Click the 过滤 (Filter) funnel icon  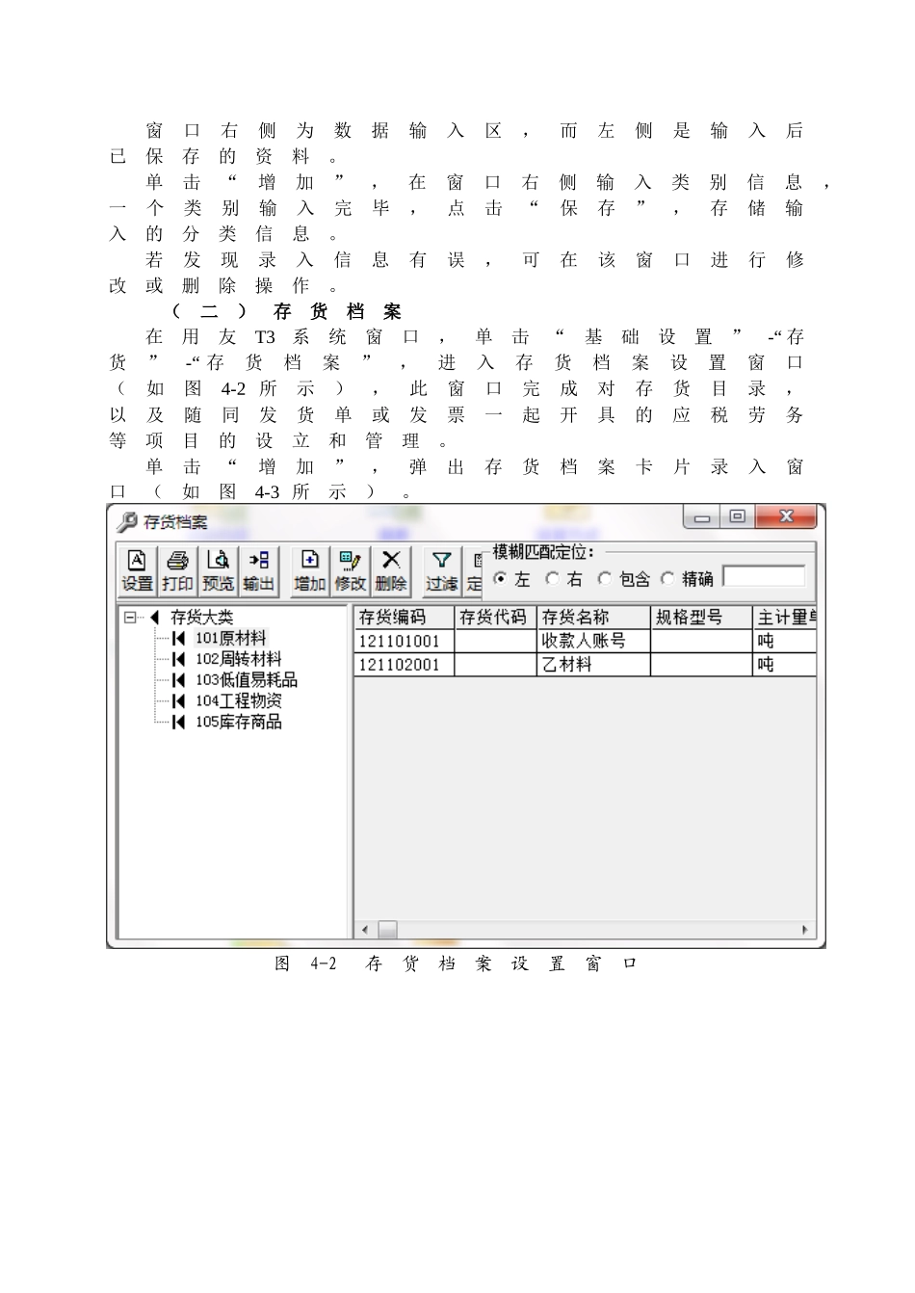point(442,570)
